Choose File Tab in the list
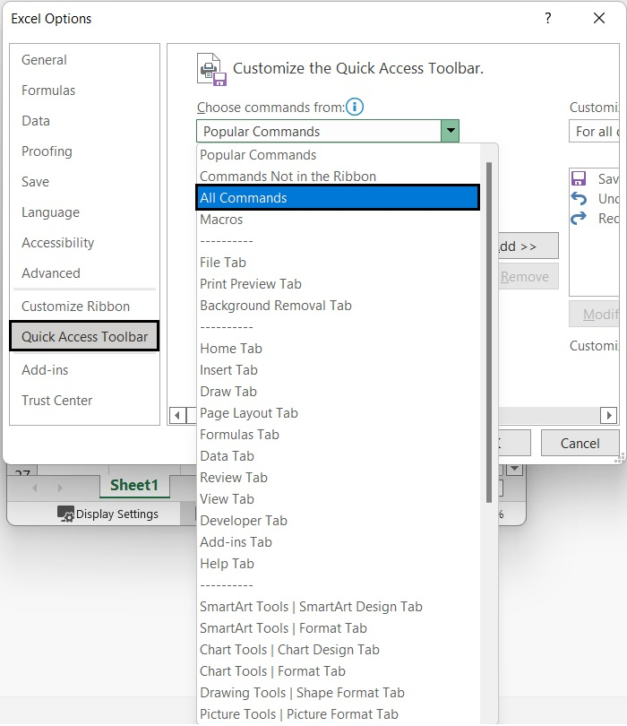This screenshot has width=627, height=726. click(x=338, y=263)
